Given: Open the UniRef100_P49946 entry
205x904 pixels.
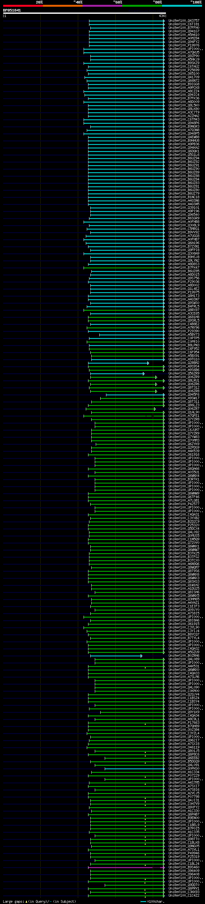Looking at the screenshot, I should 184,853.
